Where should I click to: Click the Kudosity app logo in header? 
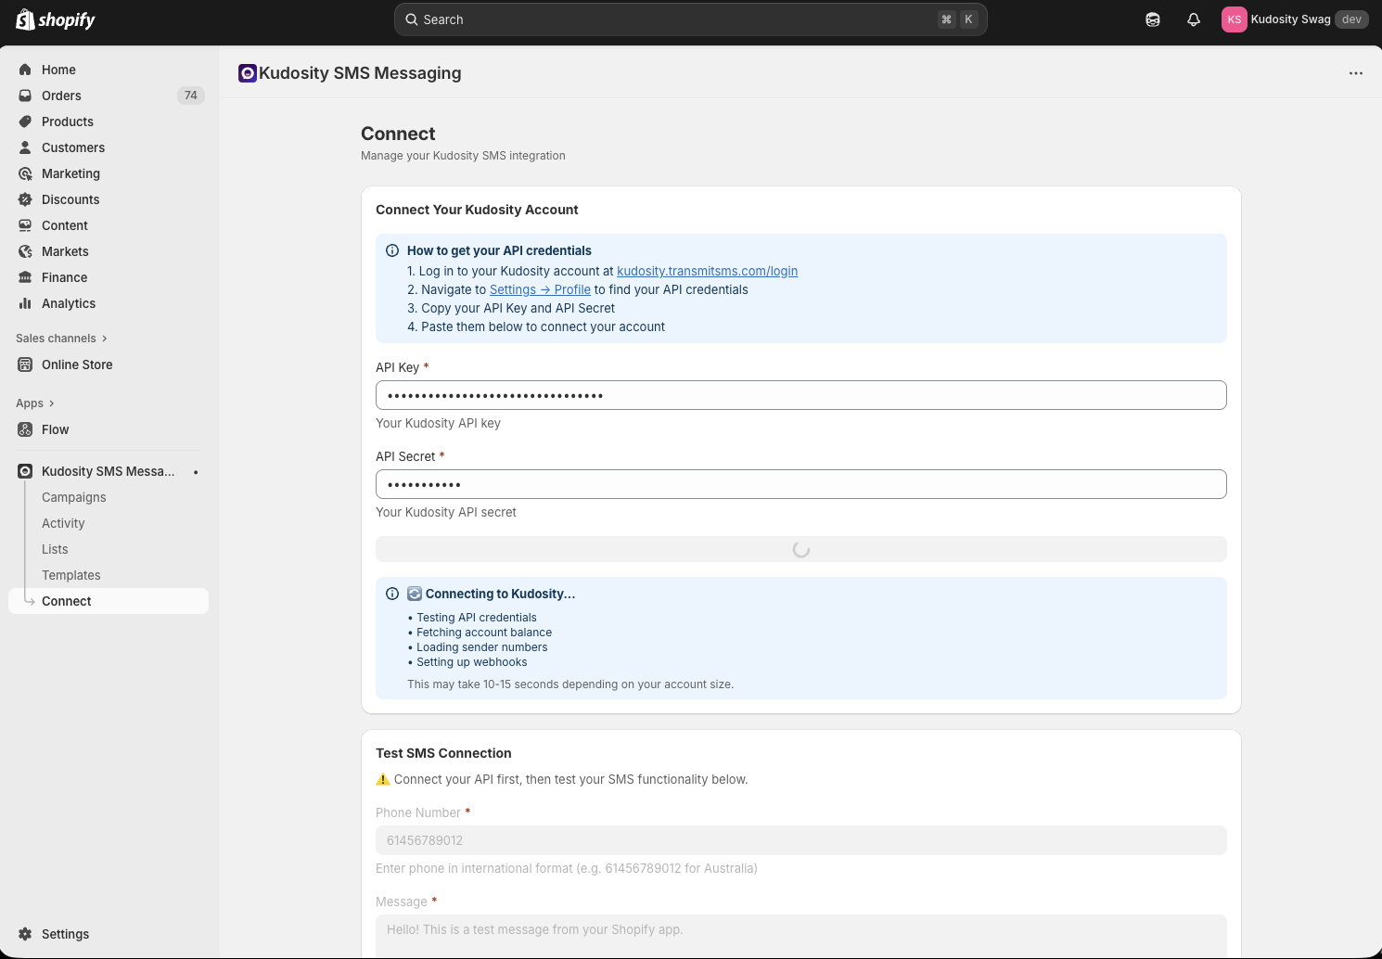tap(248, 73)
